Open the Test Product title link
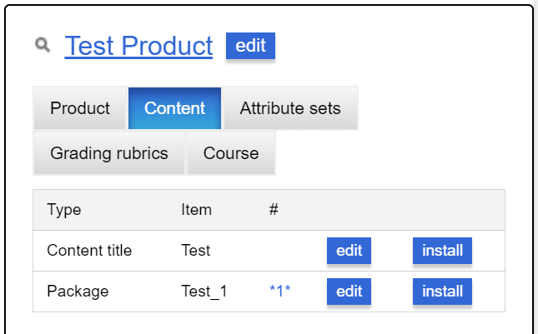This screenshot has width=538, height=334. tap(138, 46)
